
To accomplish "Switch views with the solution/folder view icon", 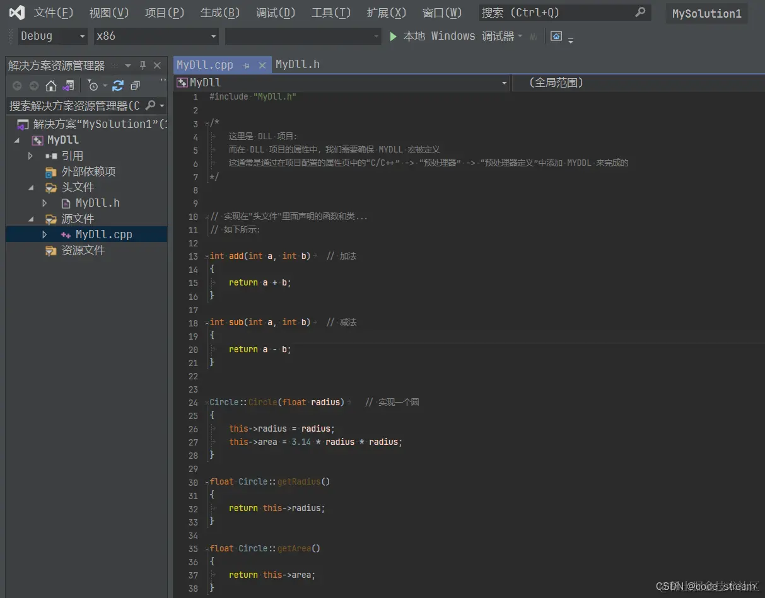I will coord(69,86).
